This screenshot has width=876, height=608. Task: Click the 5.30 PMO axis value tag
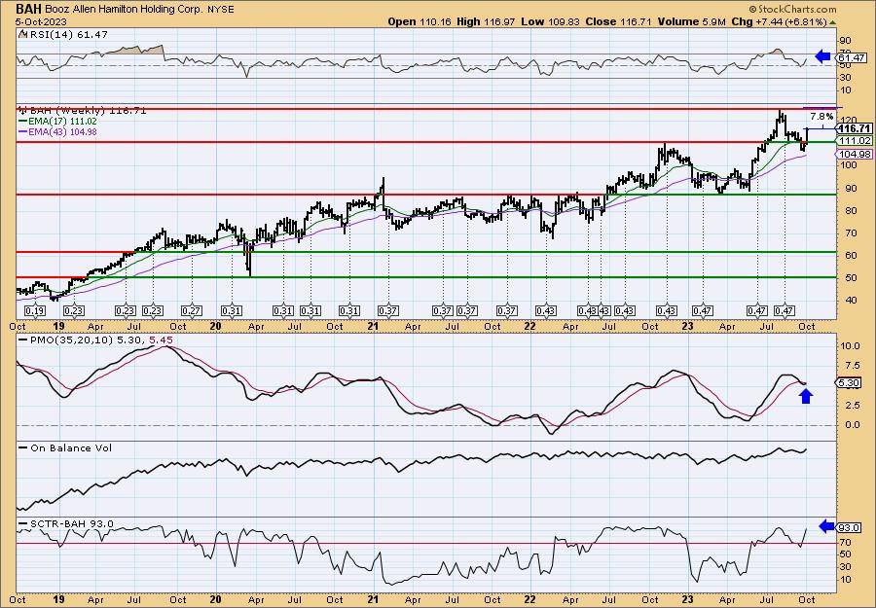849,382
